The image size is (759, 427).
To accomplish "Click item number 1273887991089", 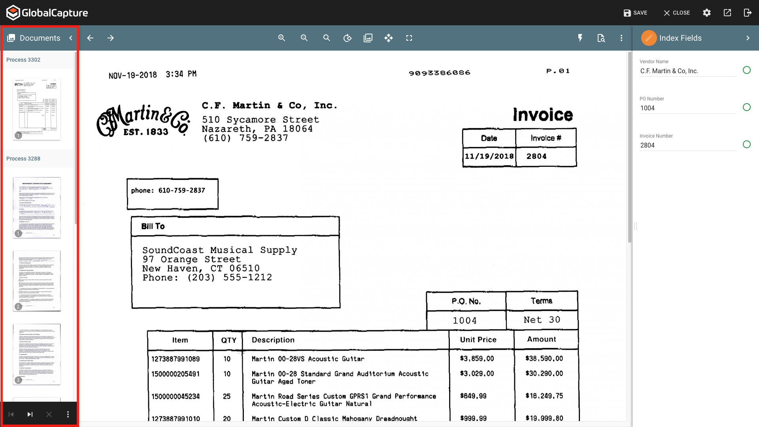I will [x=176, y=359].
